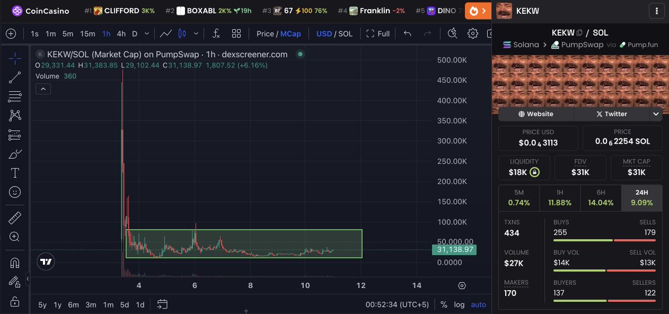This screenshot has height=314, width=669.
Task: Copy the KEKW token address
Action: (580, 33)
